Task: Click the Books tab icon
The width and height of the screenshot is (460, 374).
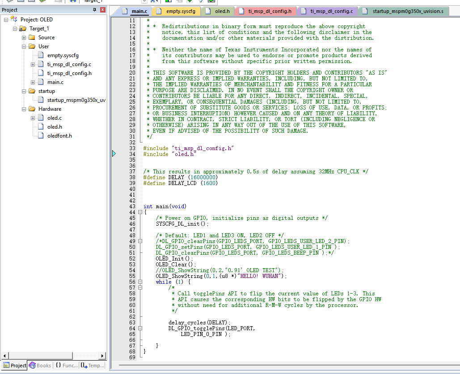Action: [32, 366]
